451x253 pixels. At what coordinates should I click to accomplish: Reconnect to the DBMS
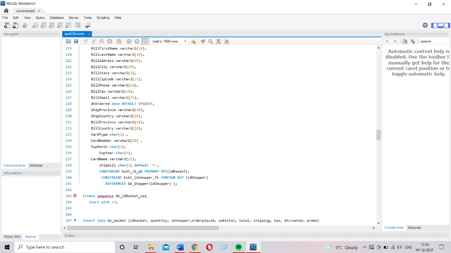point(88,25)
